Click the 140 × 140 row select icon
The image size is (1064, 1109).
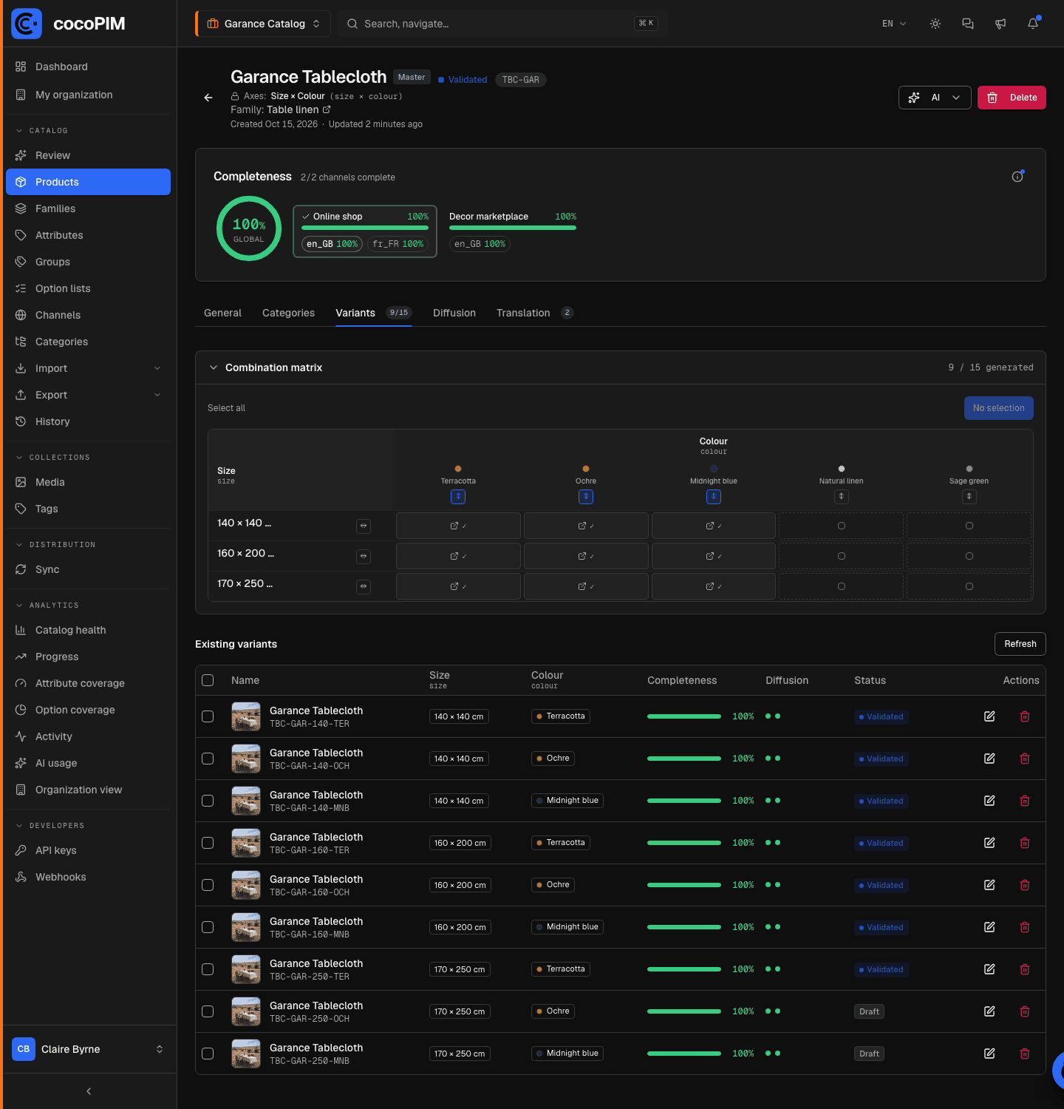coord(364,526)
